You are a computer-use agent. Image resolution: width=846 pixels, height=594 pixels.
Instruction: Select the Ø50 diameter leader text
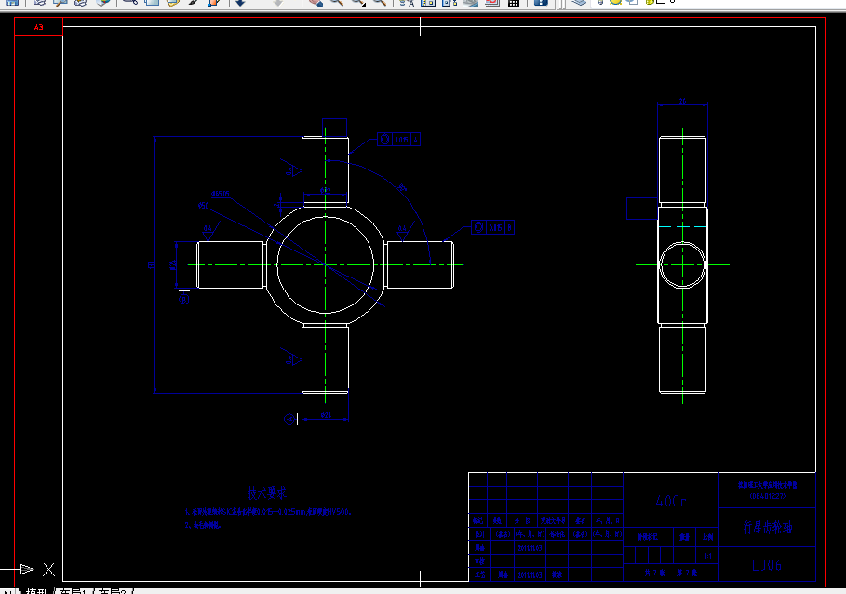click(x=204, y=206)
